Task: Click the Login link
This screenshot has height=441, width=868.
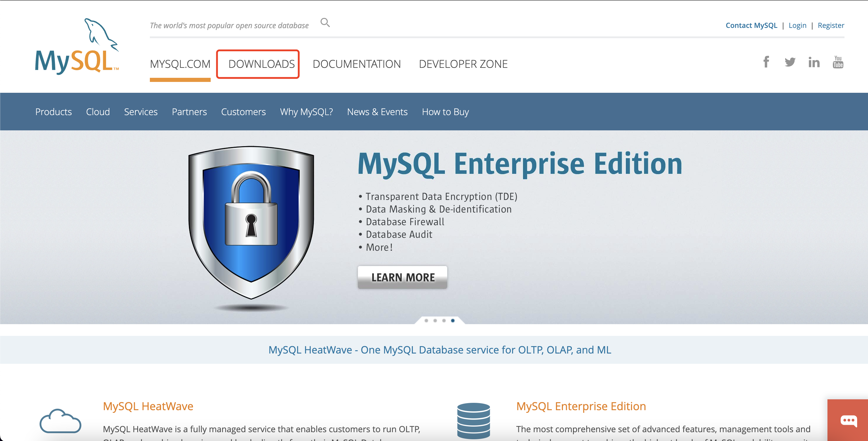Action: click(797, 25)
